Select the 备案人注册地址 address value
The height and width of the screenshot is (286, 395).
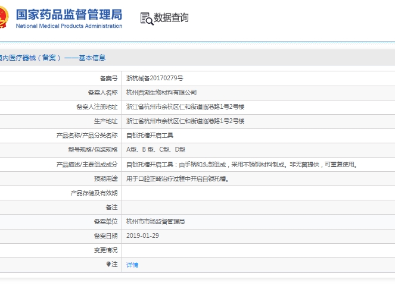pos(185,107)
